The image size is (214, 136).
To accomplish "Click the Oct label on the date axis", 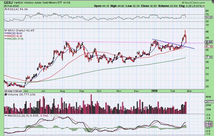I will 99,91.
